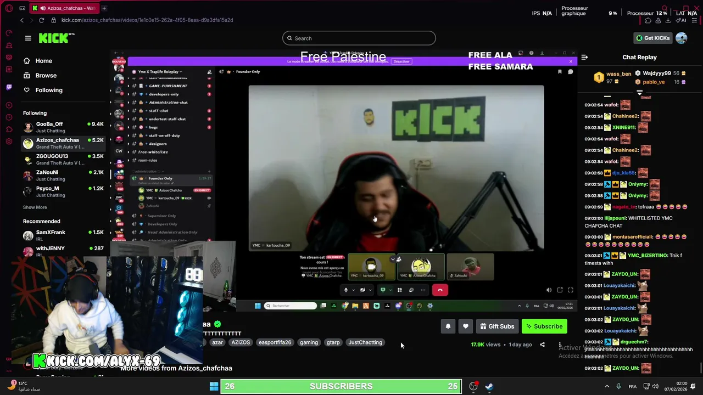Open the user profile avatar menu
The image size is (703, 395).
pyautogui.click(x=682, y=38)
